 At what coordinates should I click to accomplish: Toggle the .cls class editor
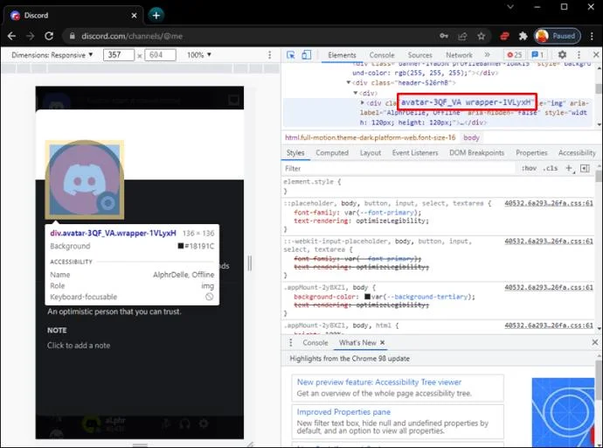coord(551,168)
